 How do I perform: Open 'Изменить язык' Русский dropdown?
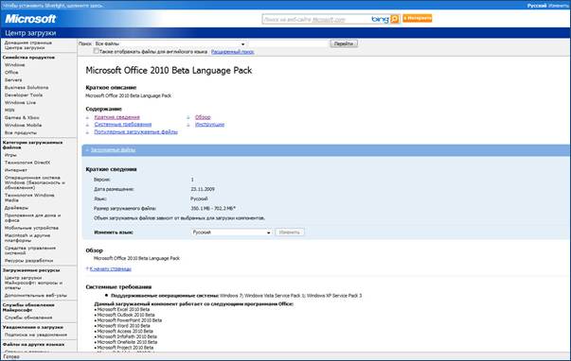point(232,232)
